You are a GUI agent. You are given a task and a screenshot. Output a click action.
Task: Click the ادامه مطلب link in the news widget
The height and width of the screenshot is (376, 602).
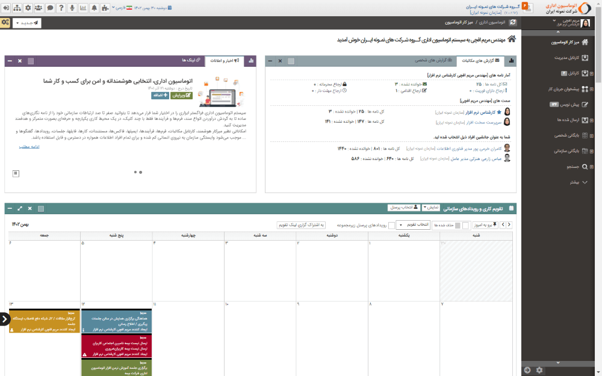coord(29,147)
